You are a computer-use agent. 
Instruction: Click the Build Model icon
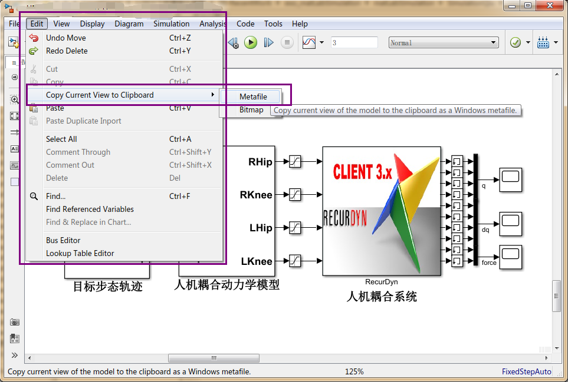pos(543,42)
